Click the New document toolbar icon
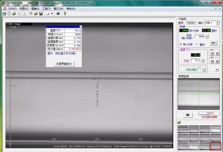Screen dimensions: 223x152 [9, 14]
